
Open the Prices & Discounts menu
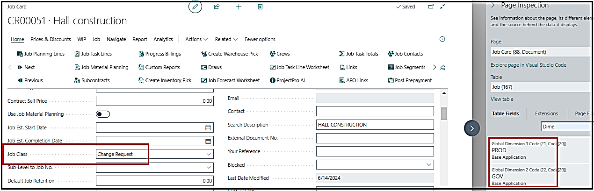pyautogui.click(x=51, y=39)
